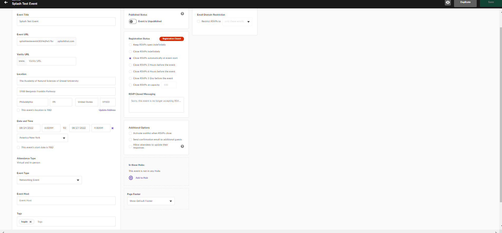Check Allow attendees to update their responses
This screenshot has height=233, width=502.
[130, 146]
